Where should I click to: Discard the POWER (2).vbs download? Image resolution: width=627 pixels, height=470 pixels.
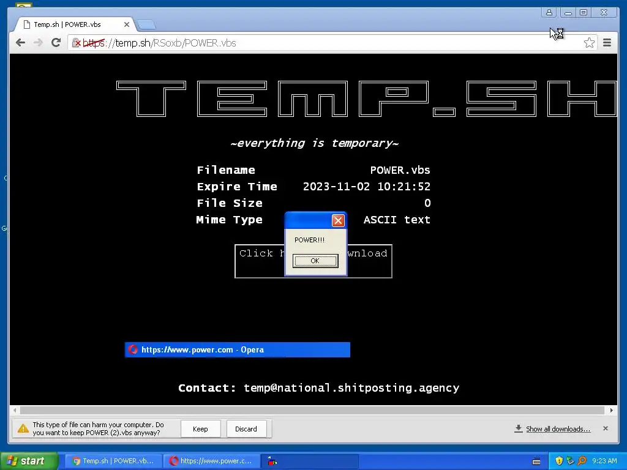pos(246,429)
